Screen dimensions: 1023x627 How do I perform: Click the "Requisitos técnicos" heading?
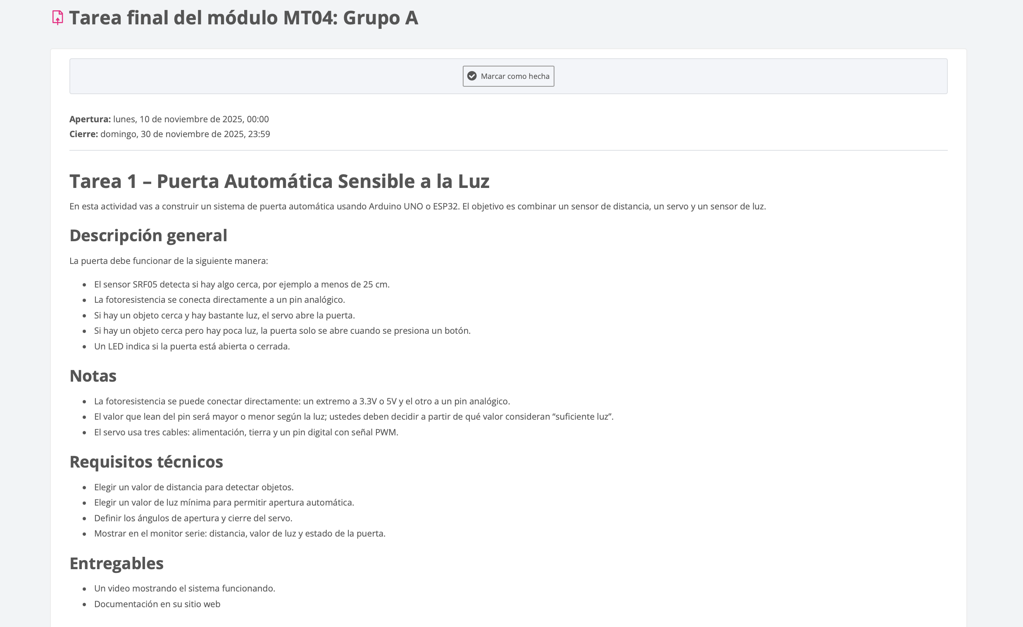coord(146,461)
